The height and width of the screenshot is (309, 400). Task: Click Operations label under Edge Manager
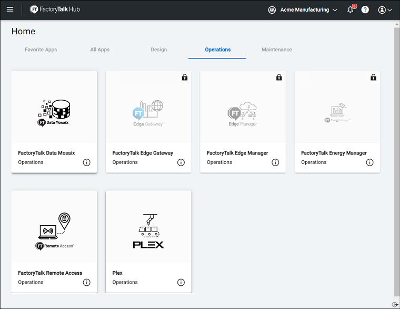[219, 162]
